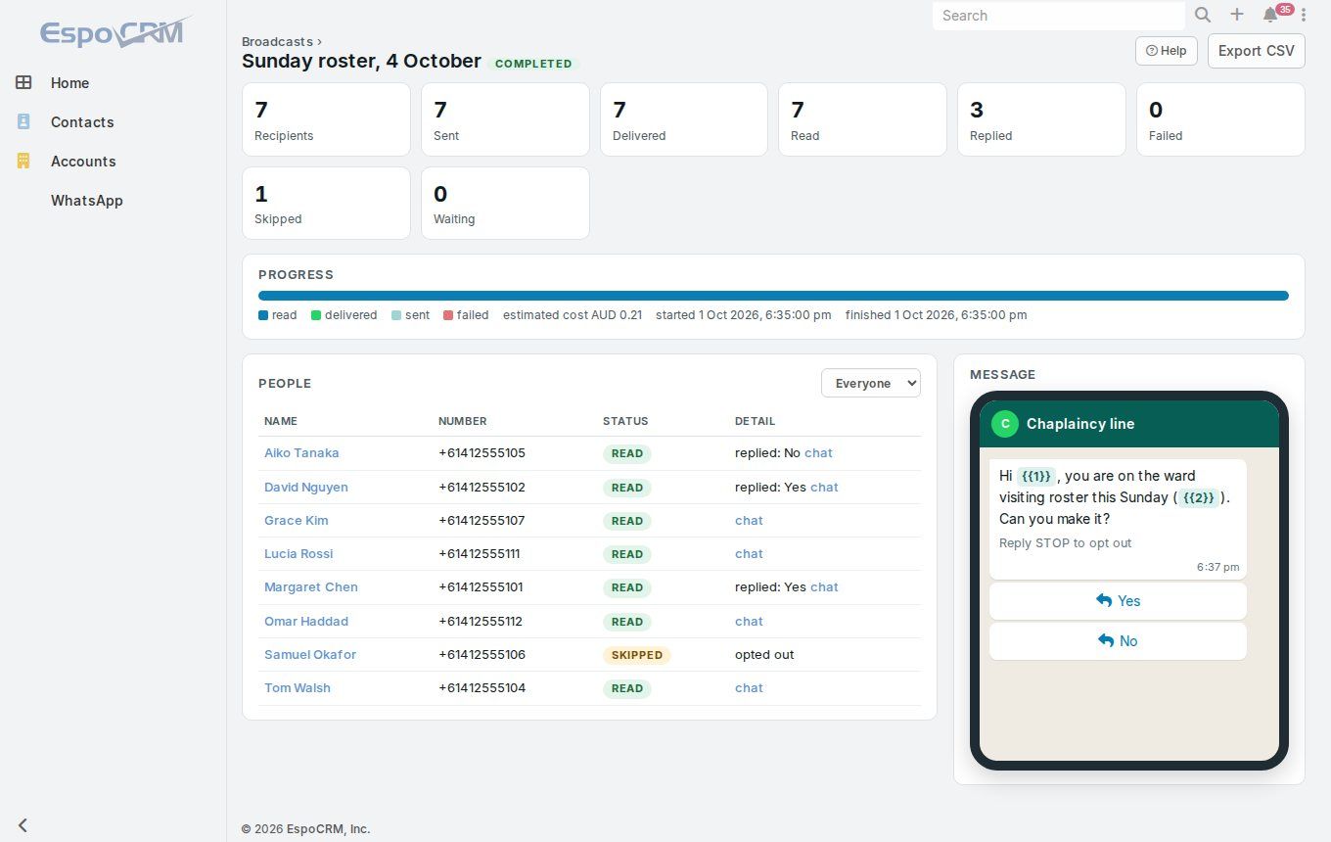Open chat for Aiko Tanaka
This screenshot has height=842, width=1331.
[x=818, y=453]
